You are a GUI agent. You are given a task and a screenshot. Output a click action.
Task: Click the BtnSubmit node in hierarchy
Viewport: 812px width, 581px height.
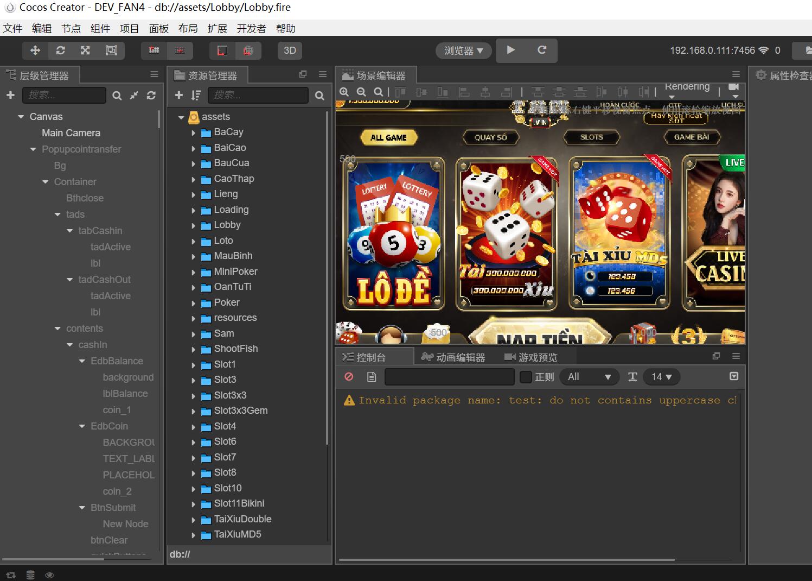113,508
